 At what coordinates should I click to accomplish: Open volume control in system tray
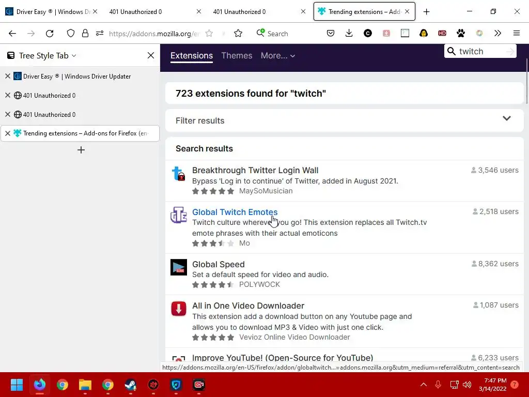467,385
